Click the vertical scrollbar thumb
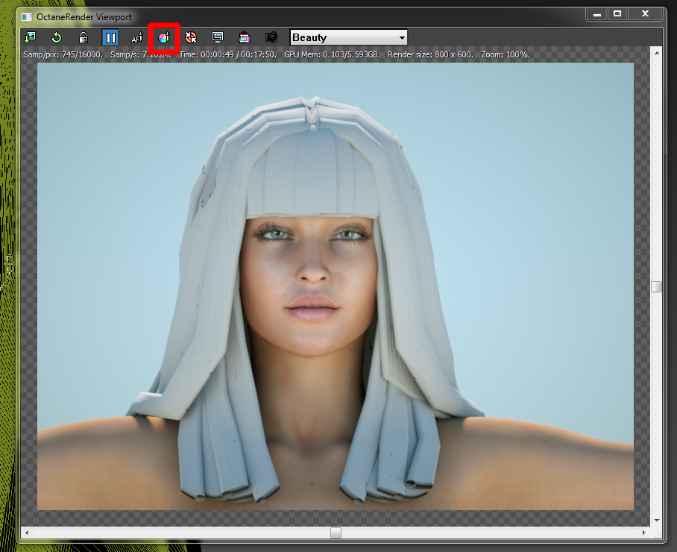This screenshot has width=677, height=552. [656, 286]
